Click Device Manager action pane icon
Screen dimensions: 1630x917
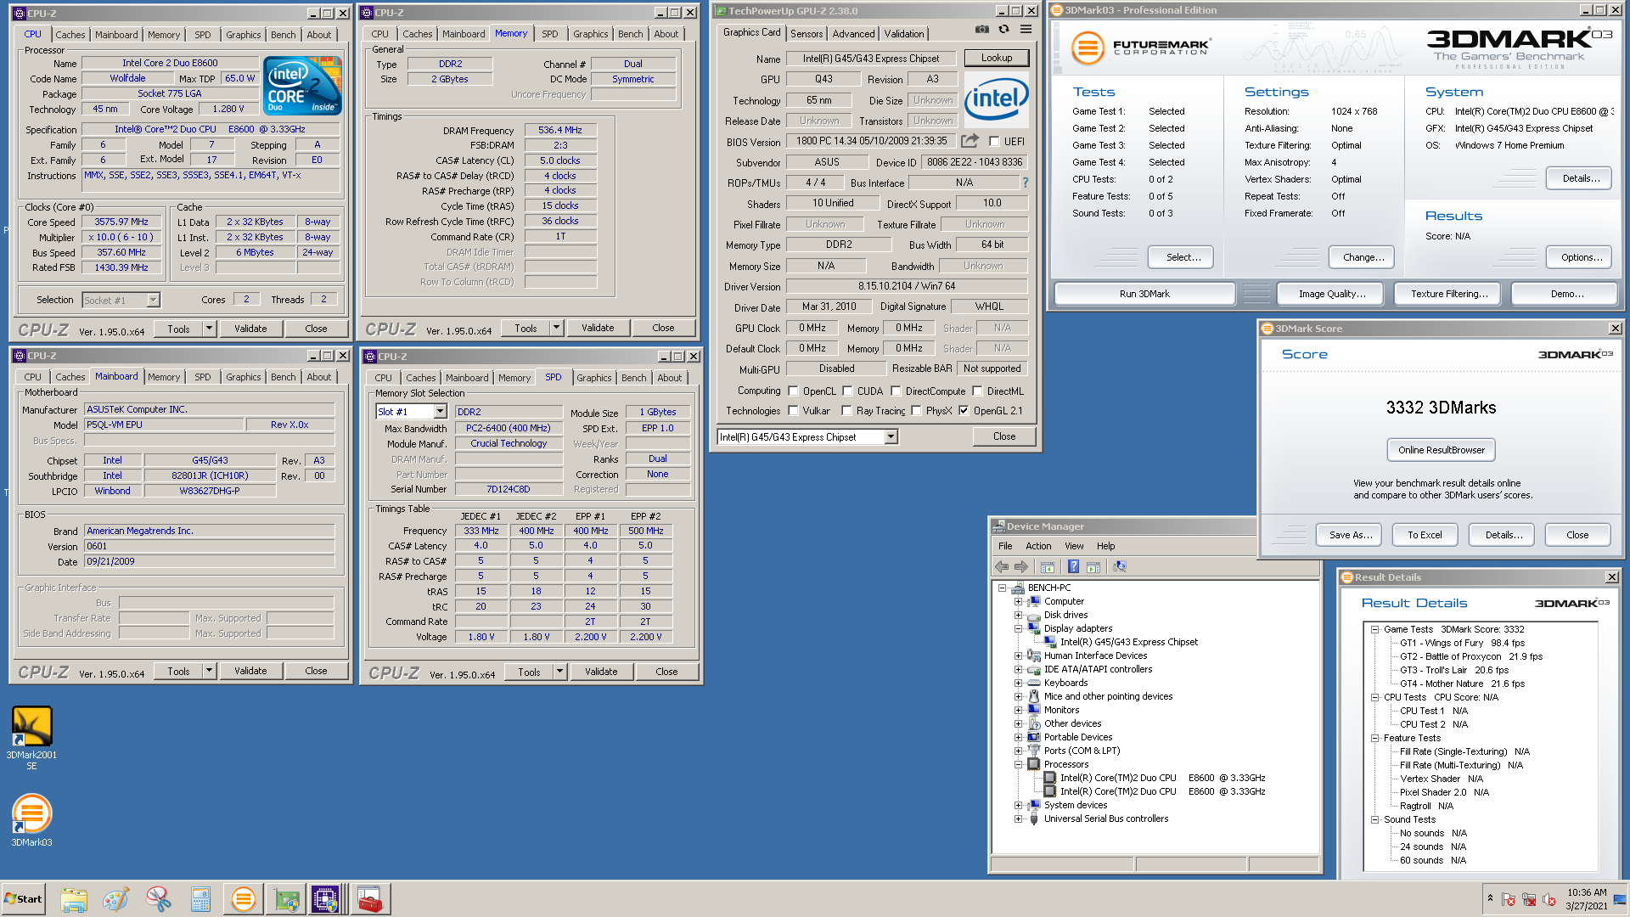click(1093, 566)
